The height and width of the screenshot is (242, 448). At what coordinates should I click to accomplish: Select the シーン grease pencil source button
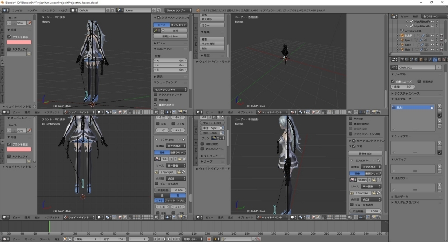click(x=162, y=25)
